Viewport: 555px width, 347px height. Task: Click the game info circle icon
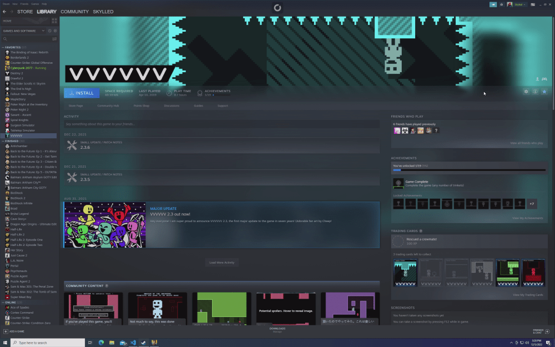[535, 92]
